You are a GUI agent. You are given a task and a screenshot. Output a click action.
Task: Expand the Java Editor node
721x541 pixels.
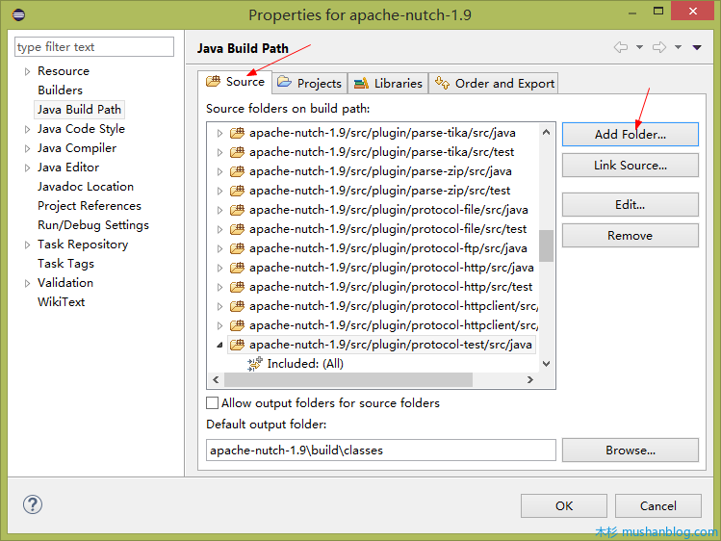click(27, 168)
